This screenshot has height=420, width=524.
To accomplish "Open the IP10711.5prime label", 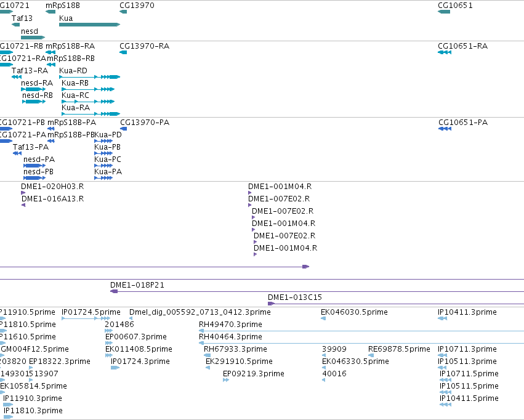I will 469,374.
